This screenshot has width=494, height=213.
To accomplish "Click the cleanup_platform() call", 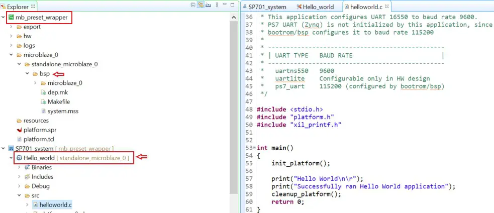I will pos(306,194).
